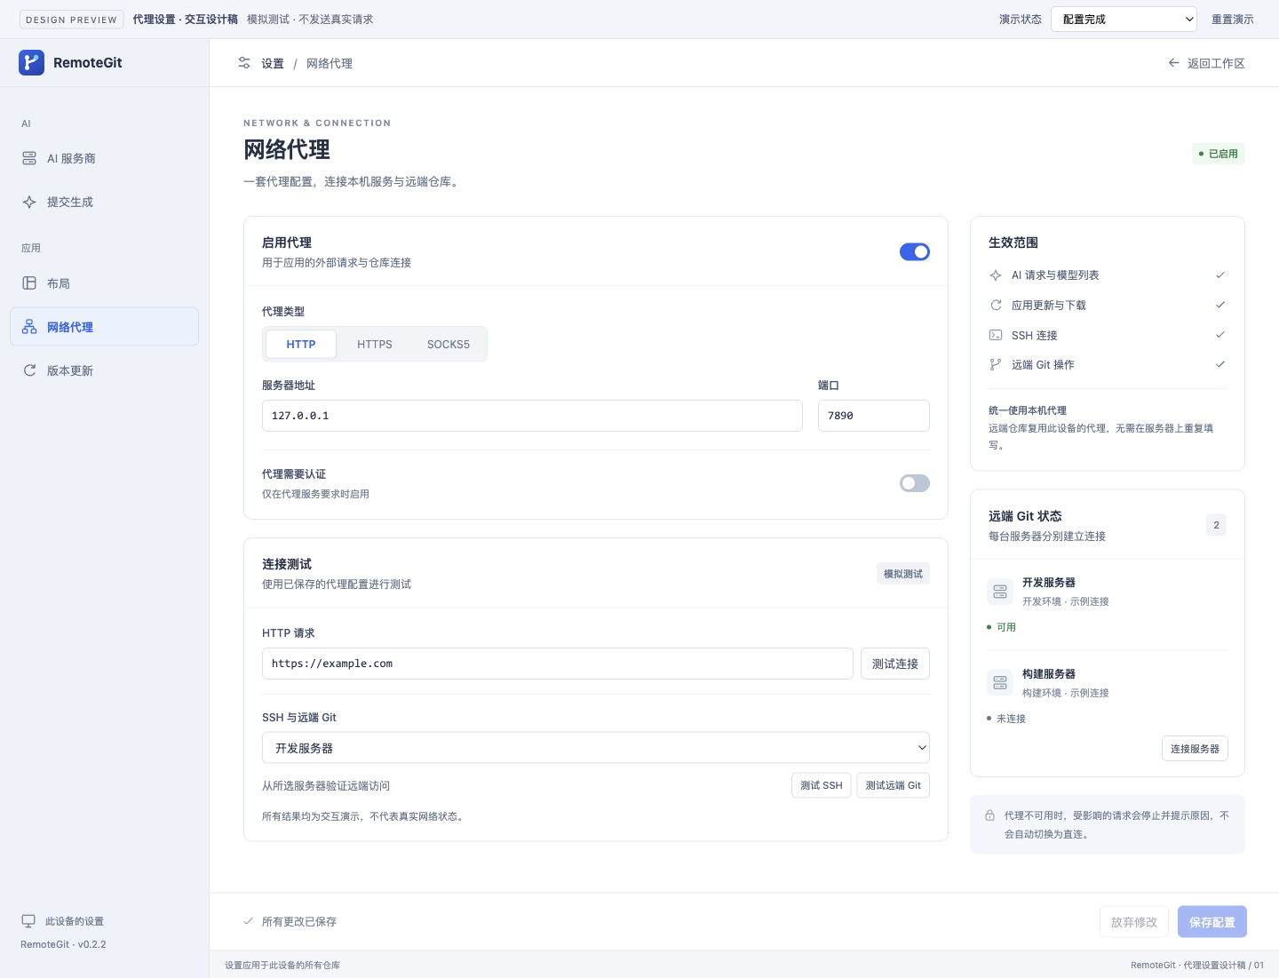Click the terminal icon for SSH 连接
1279x978 pixels.
[996, 335]
